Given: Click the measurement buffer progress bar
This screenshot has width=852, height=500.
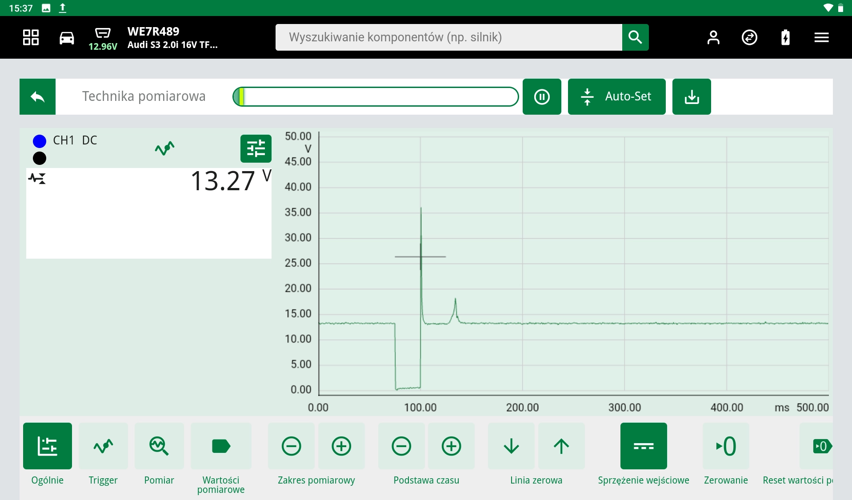Looking at the screenshot, I should (x=376, y=96).
